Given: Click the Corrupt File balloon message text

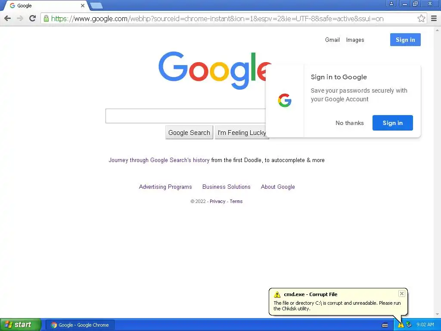Looking at the screenshot, I should (x=337, y=306).
